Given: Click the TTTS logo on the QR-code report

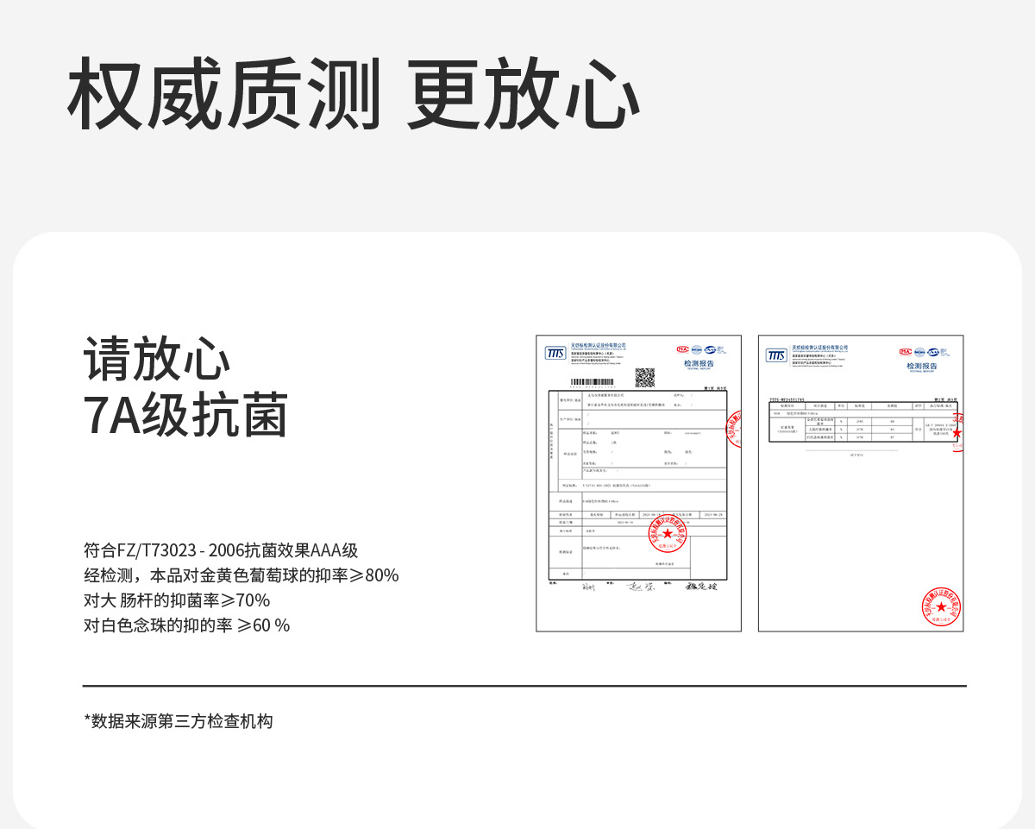Looking at the screenshot, I should tap(556, 354).
